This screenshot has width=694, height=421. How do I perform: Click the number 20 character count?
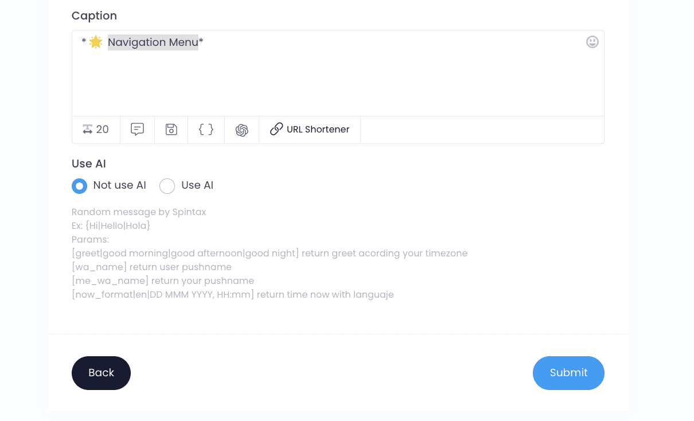(103, 130)
